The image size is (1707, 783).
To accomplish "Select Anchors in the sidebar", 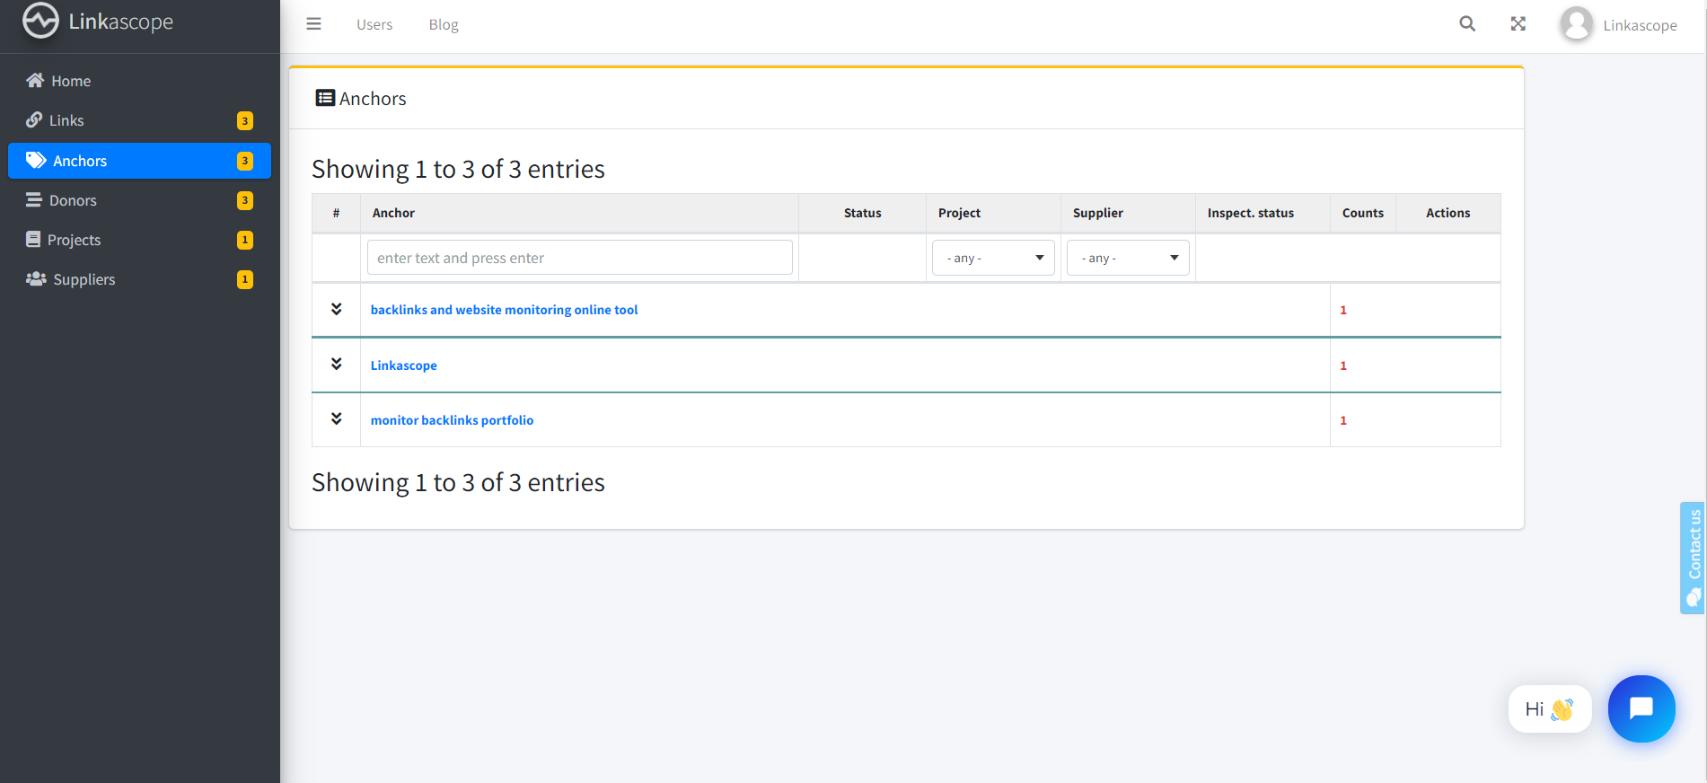I will click(139, 161).
